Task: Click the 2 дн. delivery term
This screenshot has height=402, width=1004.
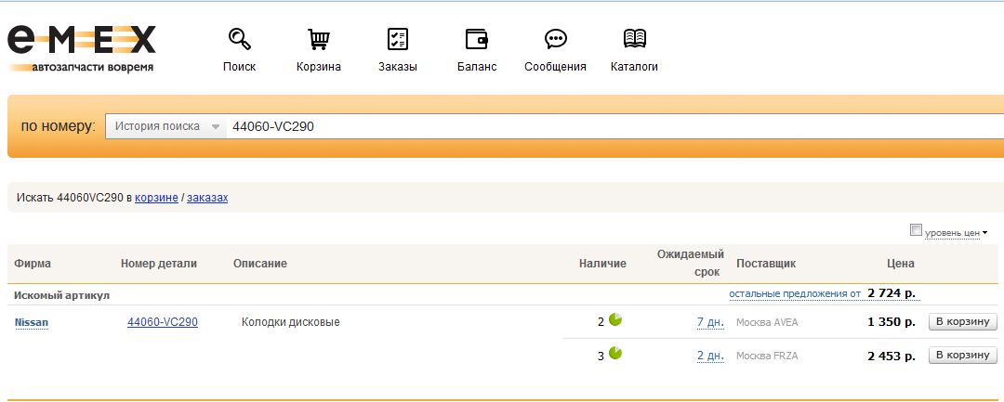Action: tap(710, 356)
